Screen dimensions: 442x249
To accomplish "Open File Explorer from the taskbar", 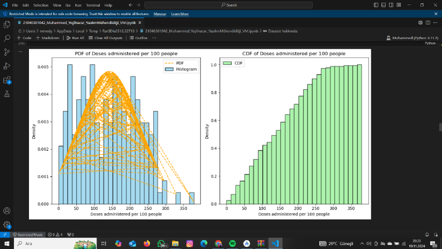I will point(175,243).
